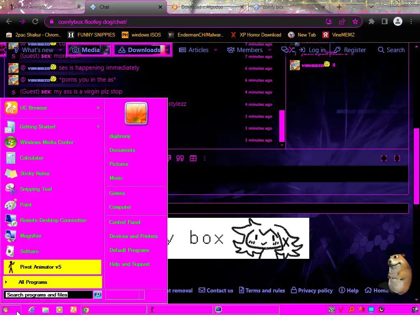Launch Snipping Tool
This screenshot has width=420, height=315.
point(52,189)
